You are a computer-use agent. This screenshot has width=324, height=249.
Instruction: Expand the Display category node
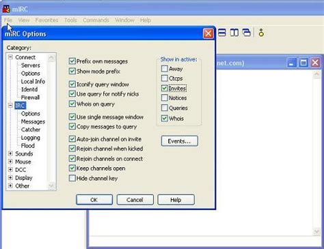pyautogui.click(x=10, y=177)
